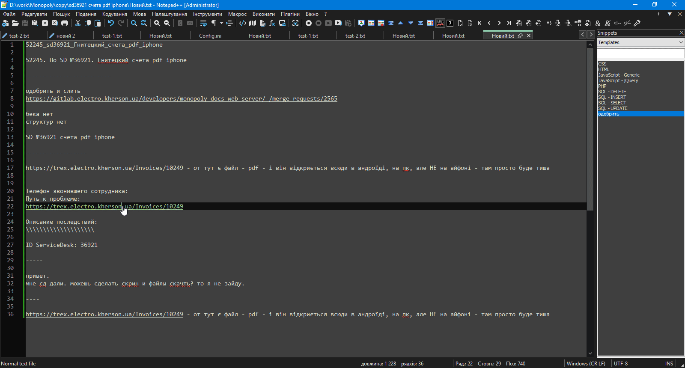
Task: Open the Файл menu
Action: click(9, 14)
